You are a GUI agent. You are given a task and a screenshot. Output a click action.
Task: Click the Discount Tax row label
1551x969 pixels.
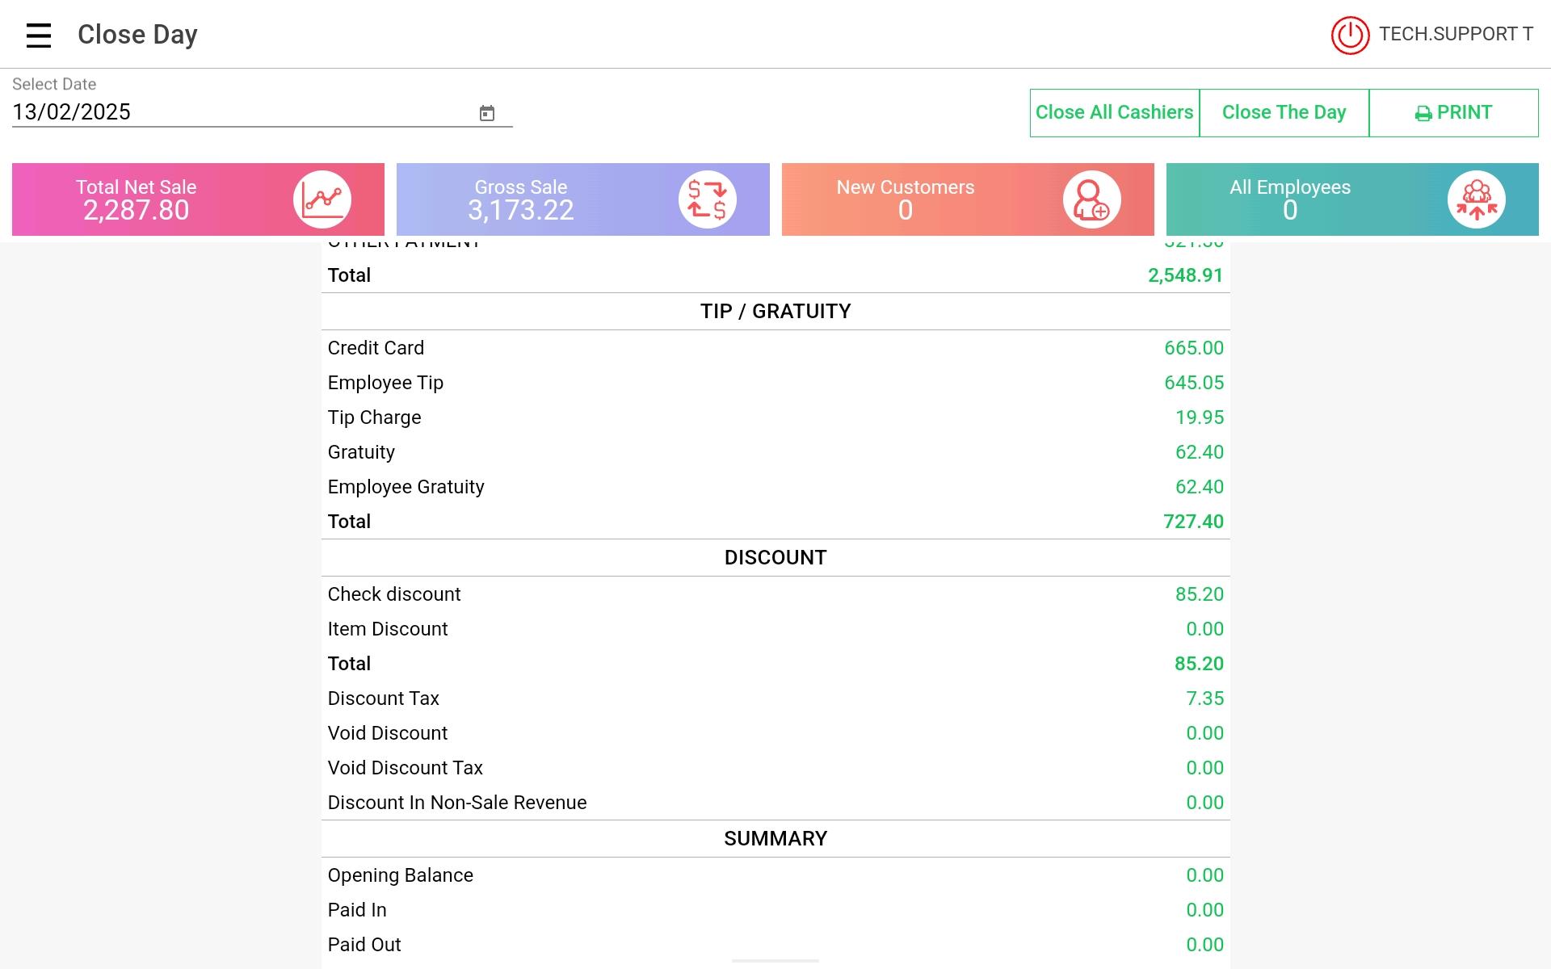384,698
